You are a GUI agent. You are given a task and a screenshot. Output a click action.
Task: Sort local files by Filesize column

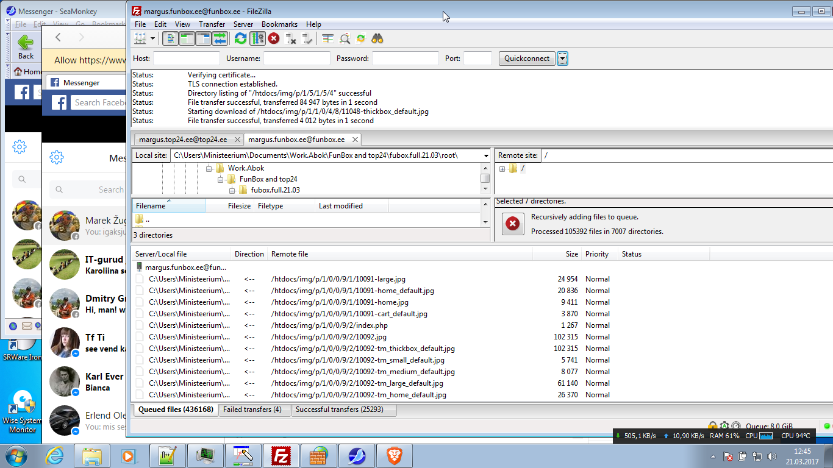point(229,206)
